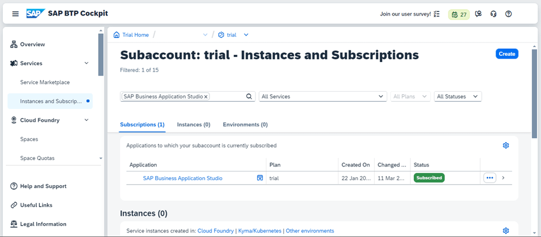541x237 pixels.
Task: Launch application via Go to Application icon
Action: coord(260,178)
